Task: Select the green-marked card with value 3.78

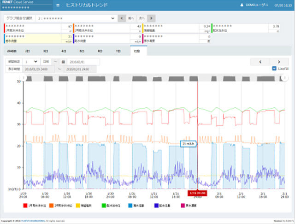Action: (x=246, y=28)
